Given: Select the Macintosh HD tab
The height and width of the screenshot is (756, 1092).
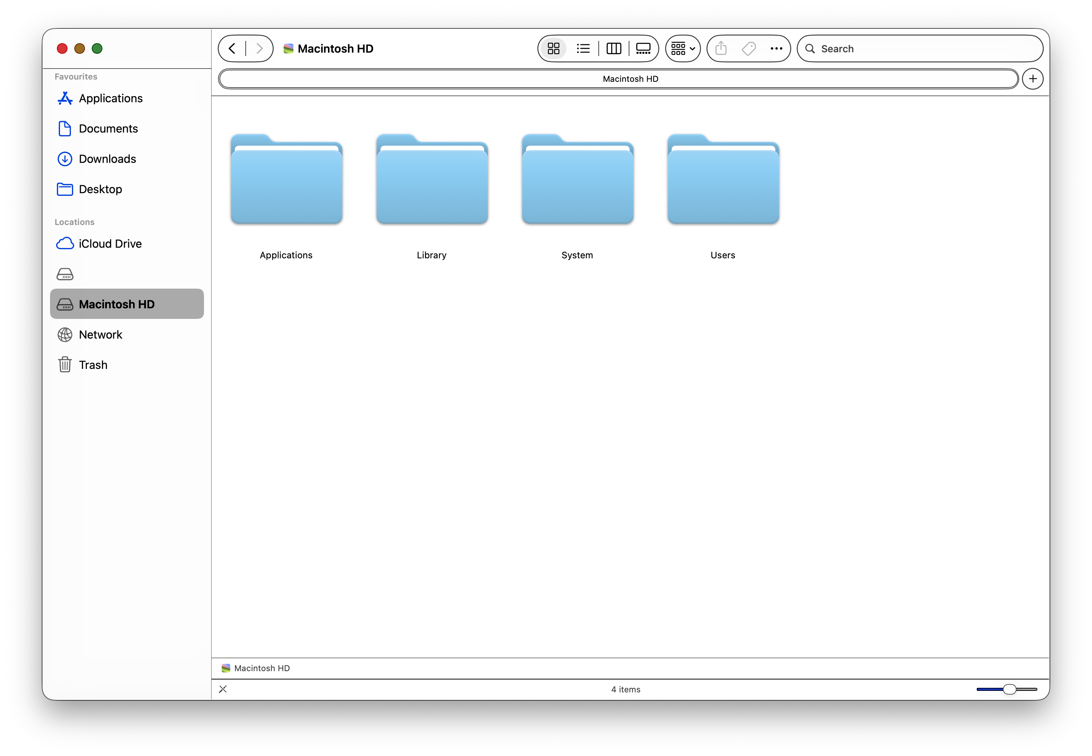Looking at the screenshot, I should coord(618,79).
